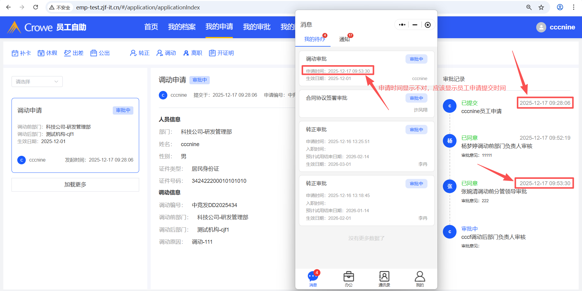The image size is (582, 291).
Task: Click the browser address bar URL
Action: 138,7
